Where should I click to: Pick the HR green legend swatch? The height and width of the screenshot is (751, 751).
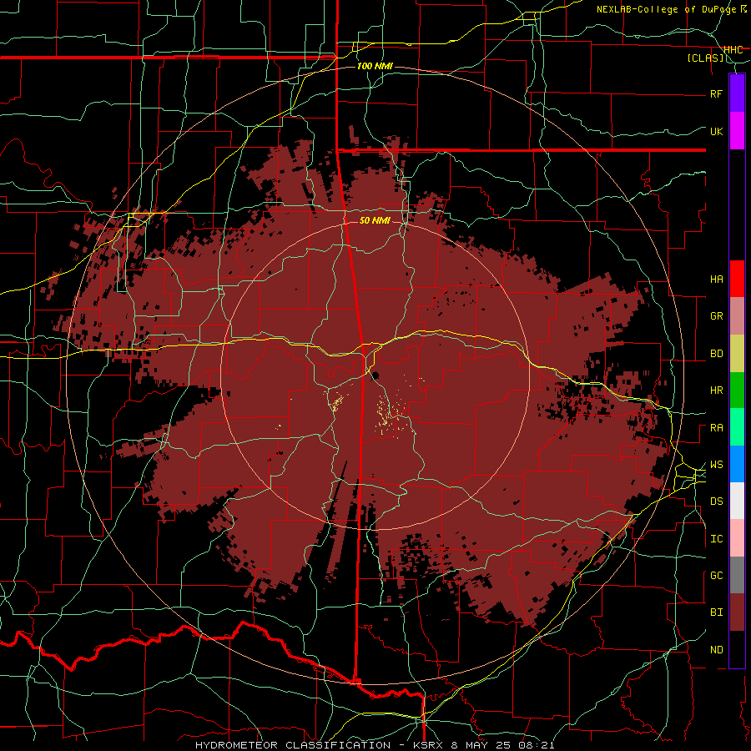[737, 391]
